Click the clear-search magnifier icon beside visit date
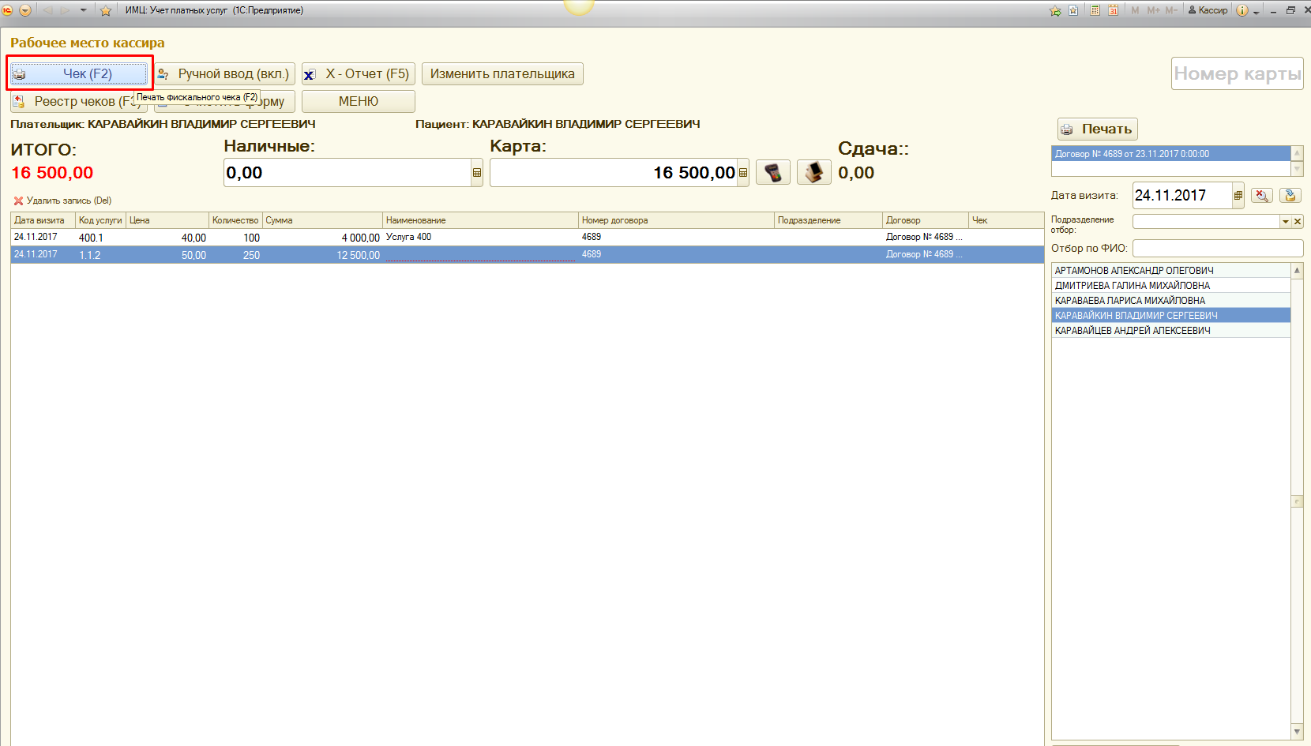The height and width of the screenshot is (746, 1311). (x=1262, y=195)
